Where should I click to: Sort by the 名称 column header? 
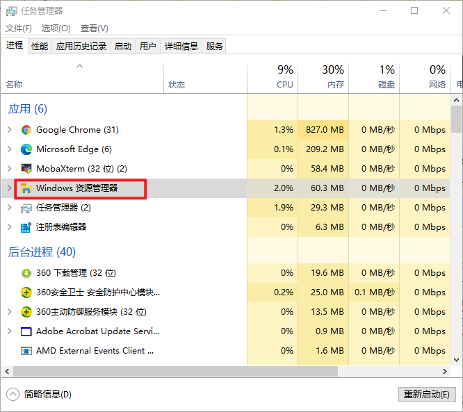83,79
